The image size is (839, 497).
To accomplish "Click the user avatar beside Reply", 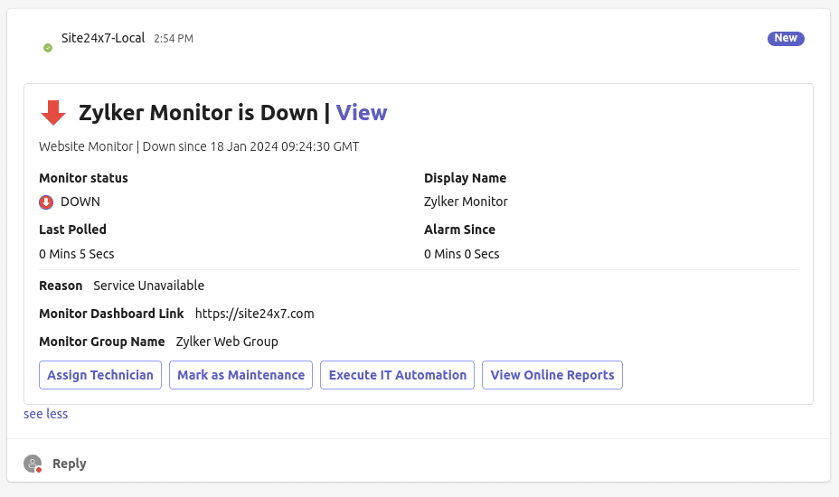I will pos(33,464).
